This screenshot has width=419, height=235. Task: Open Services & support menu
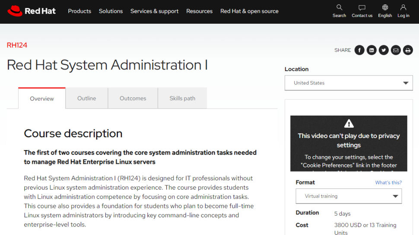pos(154,11)
